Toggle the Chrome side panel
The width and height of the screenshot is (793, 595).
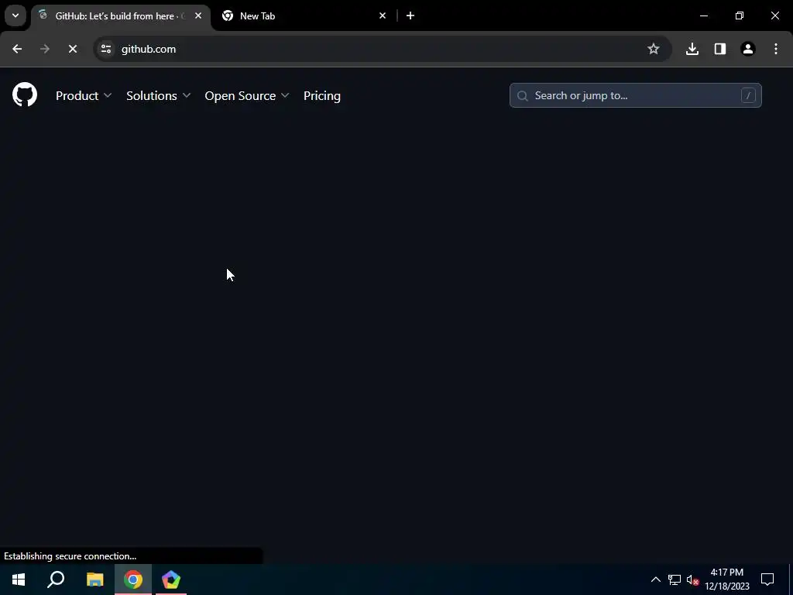(720, 49)
